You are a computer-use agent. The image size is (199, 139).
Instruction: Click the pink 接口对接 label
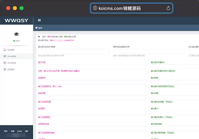pos(42,62)
